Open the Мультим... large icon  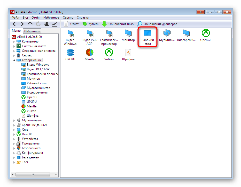tap(167, 36)
